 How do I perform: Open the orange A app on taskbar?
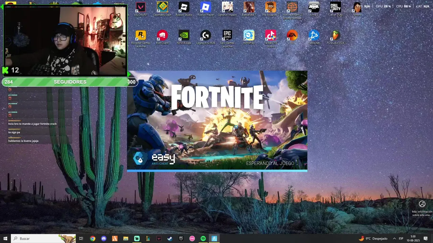coord(115,239)
